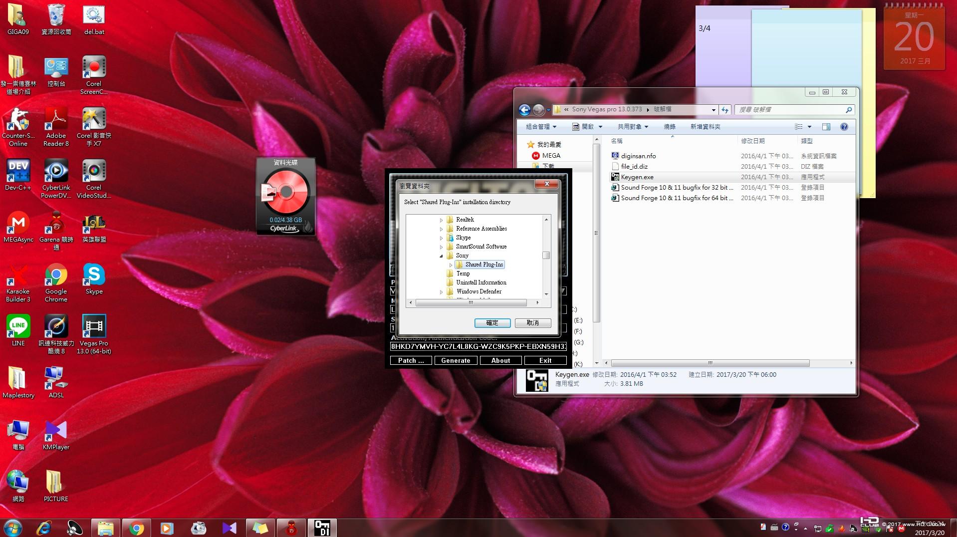Launch LINE desktop shortcut
957x537 pixels.
coord(18,331)
